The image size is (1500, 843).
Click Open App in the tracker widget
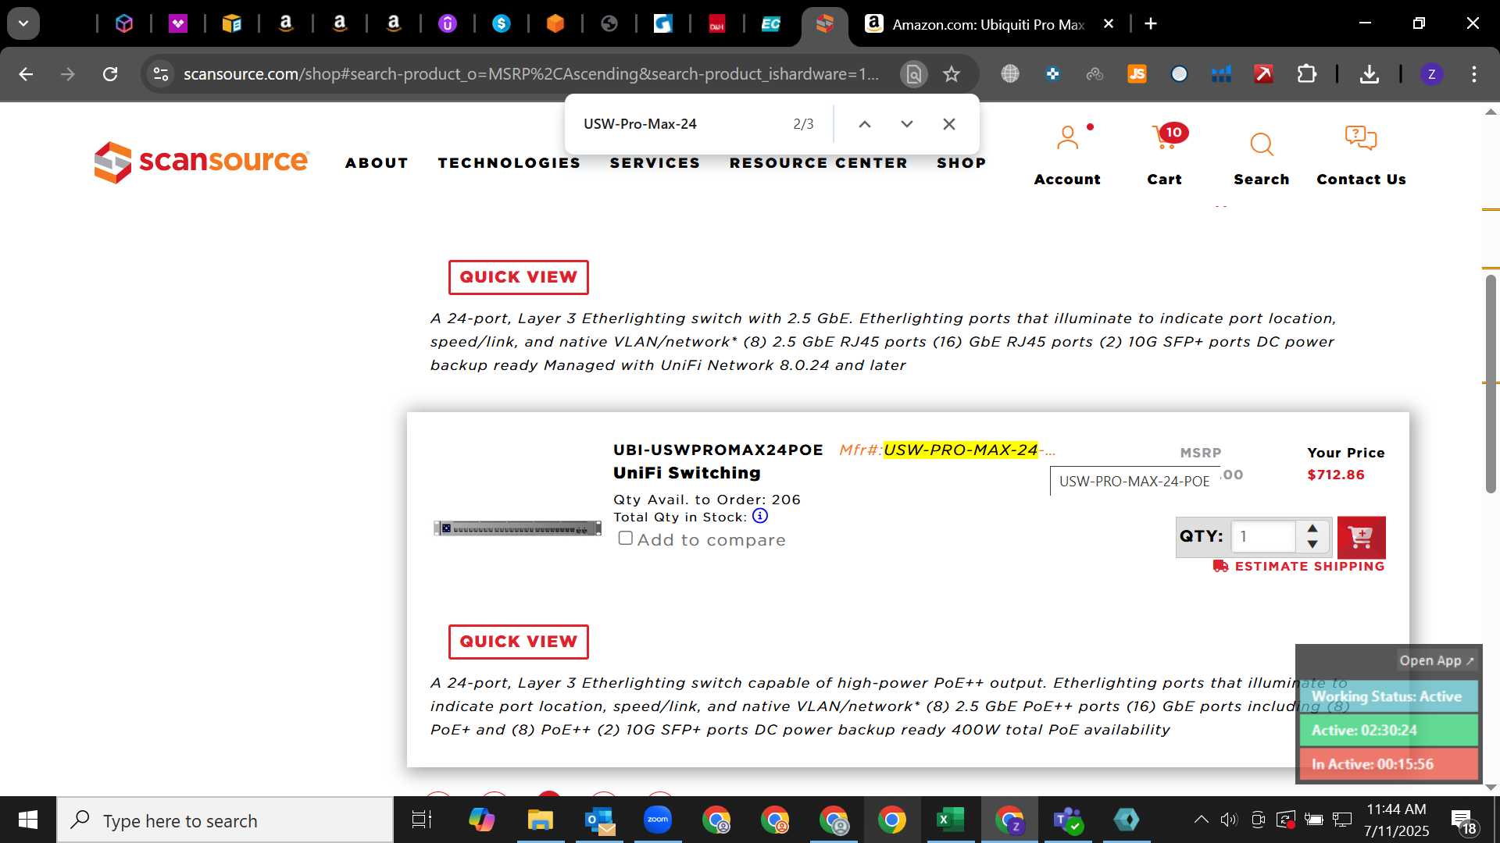coord(1436,660)
